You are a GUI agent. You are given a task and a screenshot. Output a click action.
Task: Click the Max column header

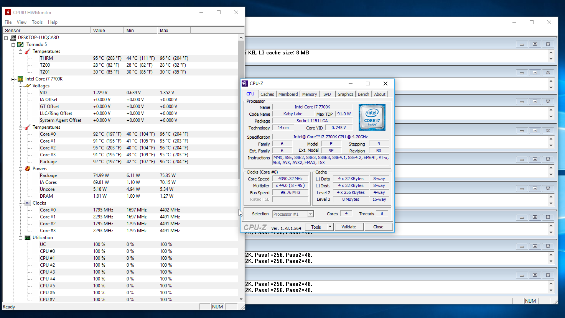click(x=174, y=30)
